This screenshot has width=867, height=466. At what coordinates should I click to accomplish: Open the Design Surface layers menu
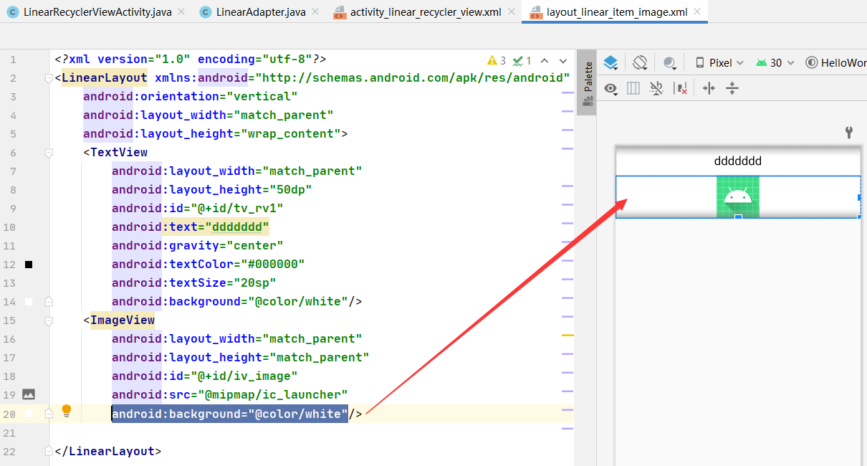(x=610, y=62)
